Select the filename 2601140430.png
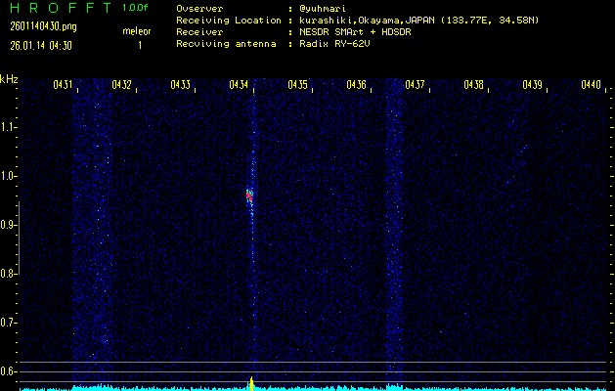The height and width of the screenshot is (391, 615). coord(44,26)
